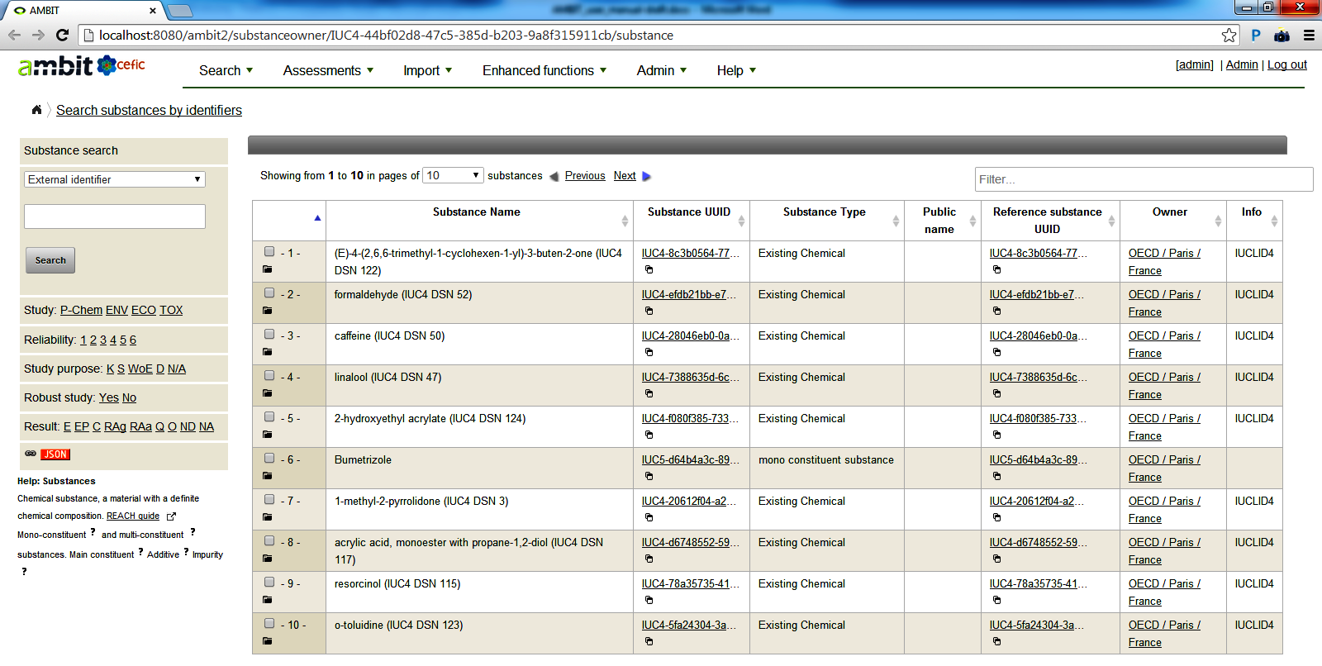Sort by Reference substance UUID column
The height and width of the screenshot is (666, 1322).
point(1050,220)
